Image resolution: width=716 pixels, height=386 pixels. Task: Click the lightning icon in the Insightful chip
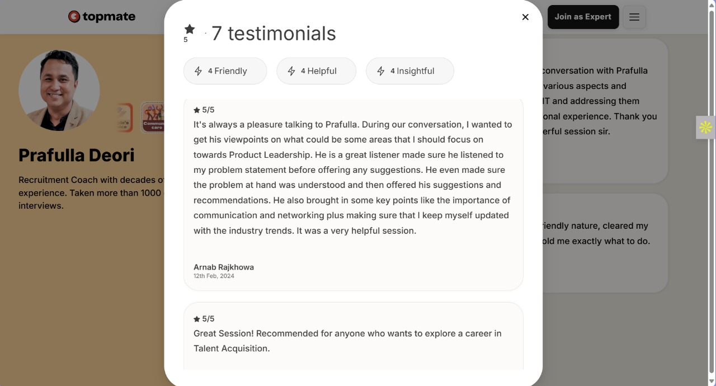click(x=381, y=71)
